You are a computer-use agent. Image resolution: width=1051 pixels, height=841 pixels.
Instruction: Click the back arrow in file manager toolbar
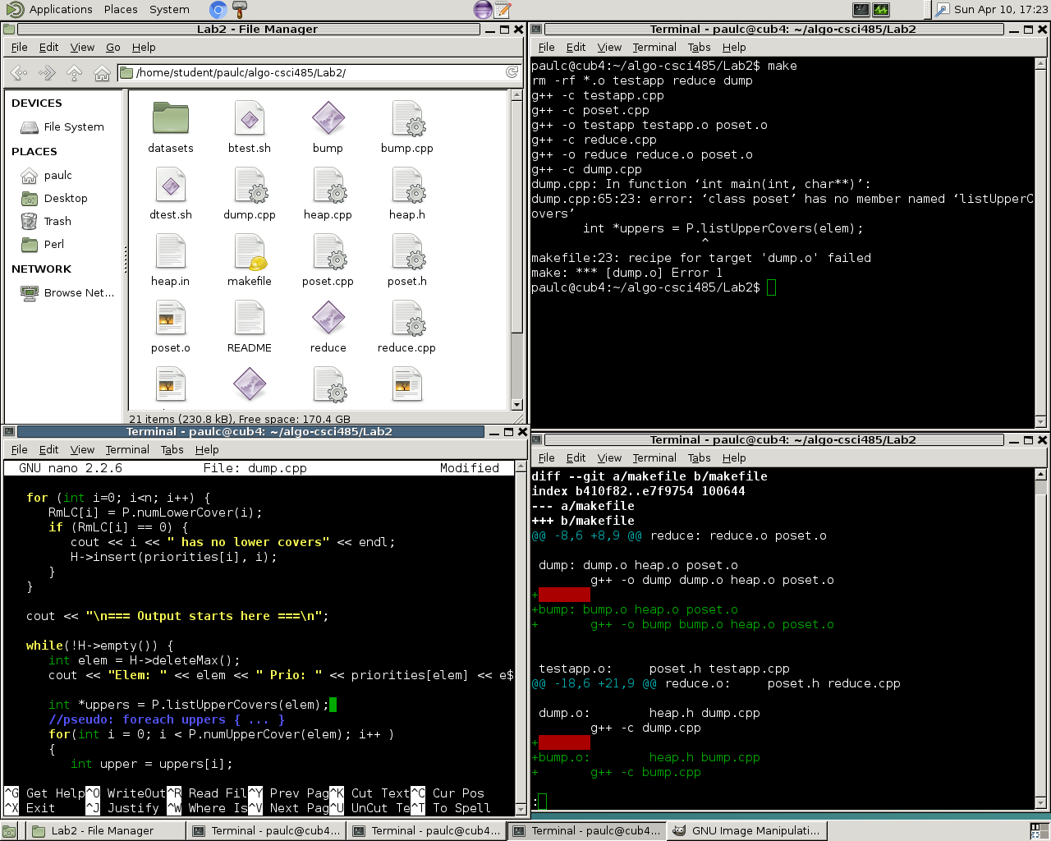pyautogui.click(x=19, y=73)
